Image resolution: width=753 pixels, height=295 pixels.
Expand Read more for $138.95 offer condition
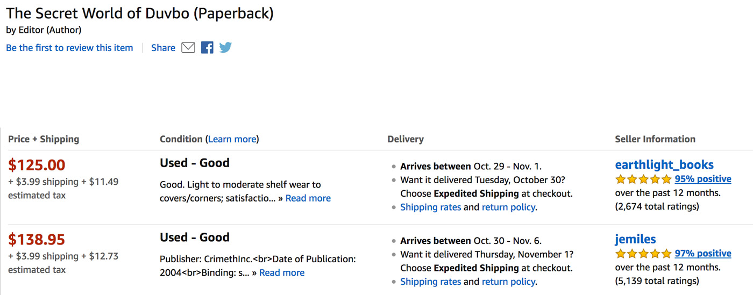[282, 273]
